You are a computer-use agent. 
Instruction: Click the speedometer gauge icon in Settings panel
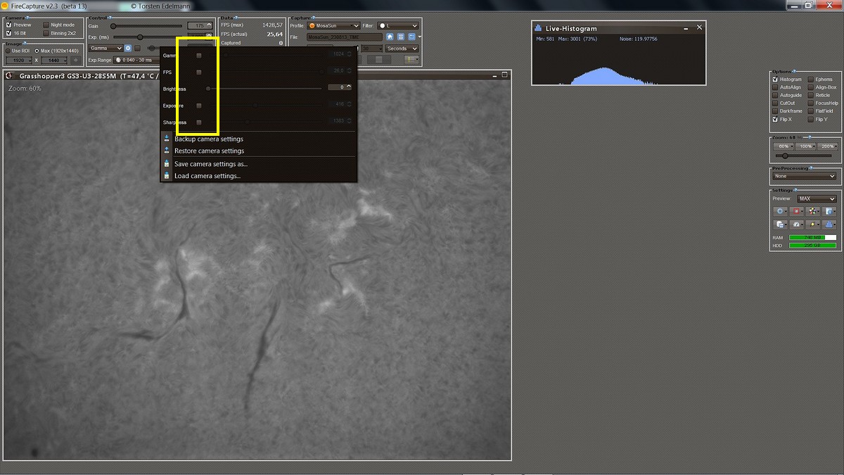pos(797,224)
